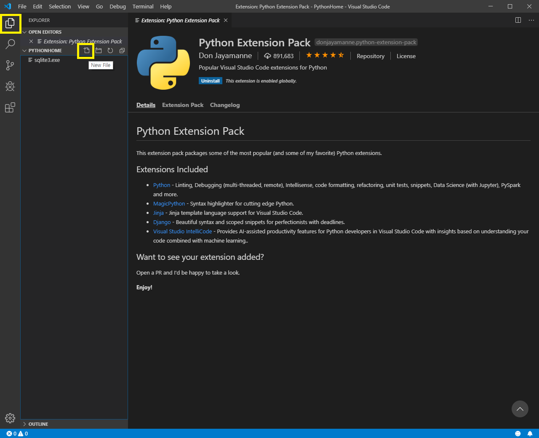Open the Python extension link
The width and height of the screenshot is (539, 438).
click(x=162, y=185)
